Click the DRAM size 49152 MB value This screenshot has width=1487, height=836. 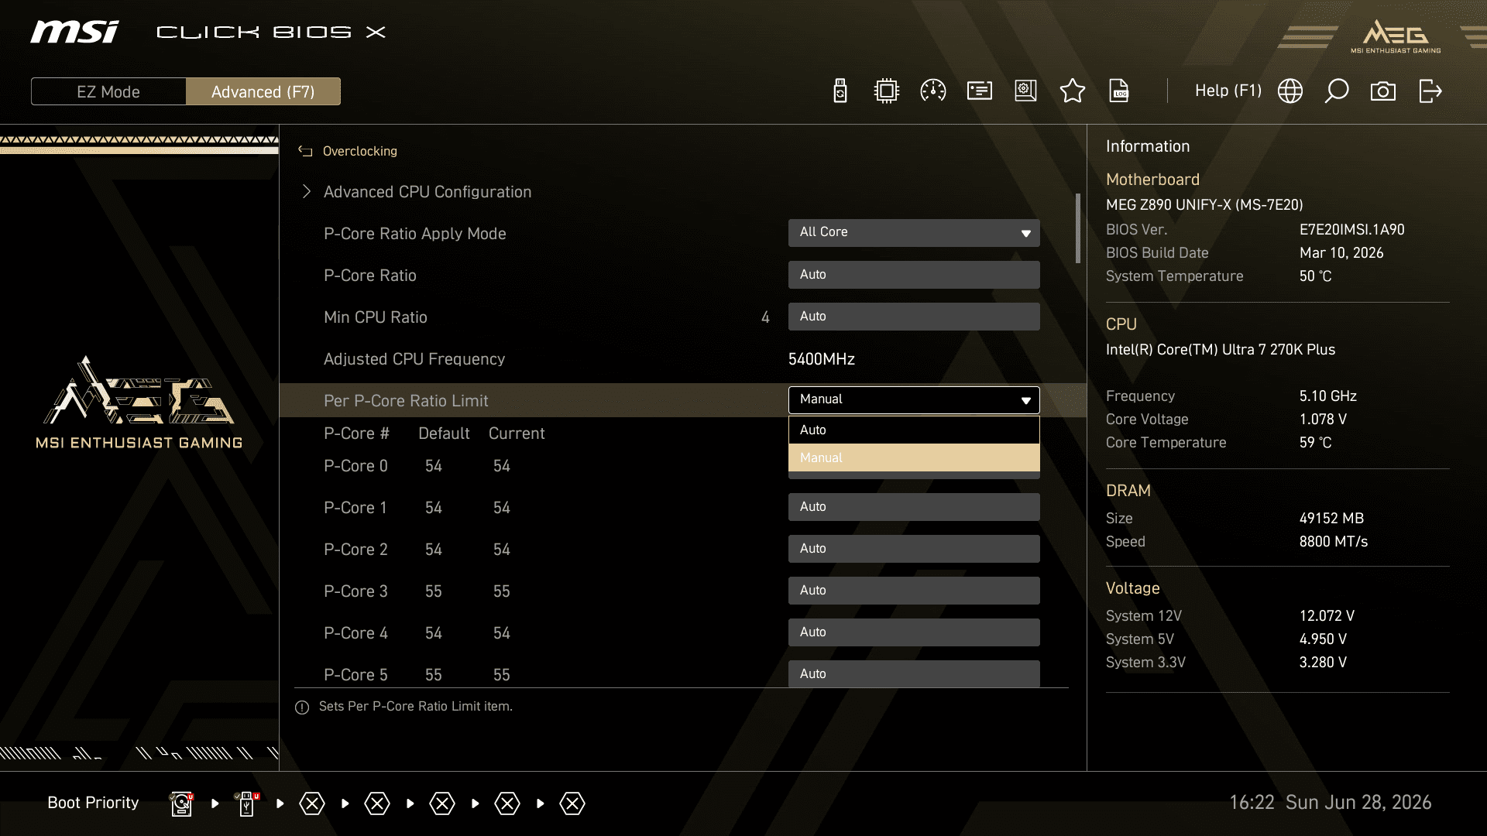1331,519
